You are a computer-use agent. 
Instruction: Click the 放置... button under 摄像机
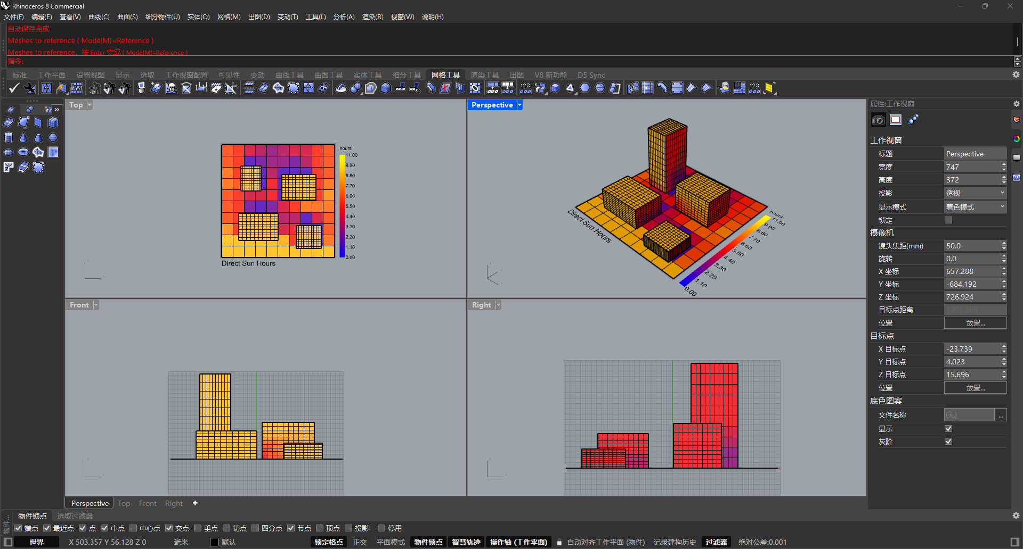click(x=975, y=323)
